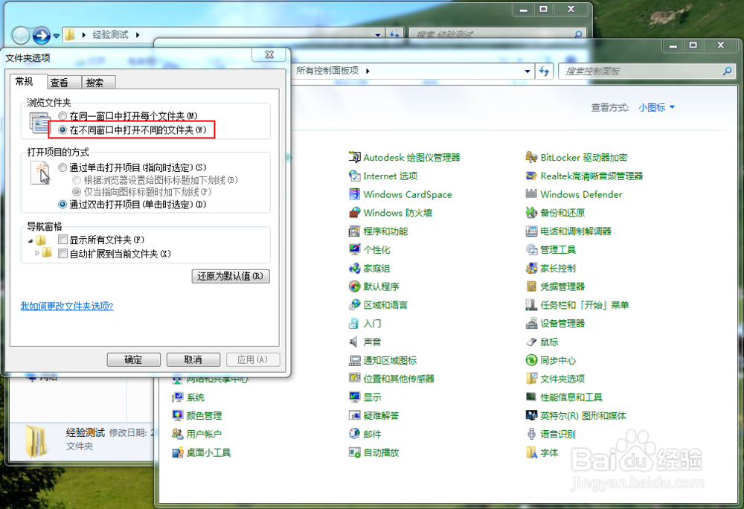Check 显示所有文件夹 checkbox
Viewport: 744px width, 509px height.
click(62, 239)
